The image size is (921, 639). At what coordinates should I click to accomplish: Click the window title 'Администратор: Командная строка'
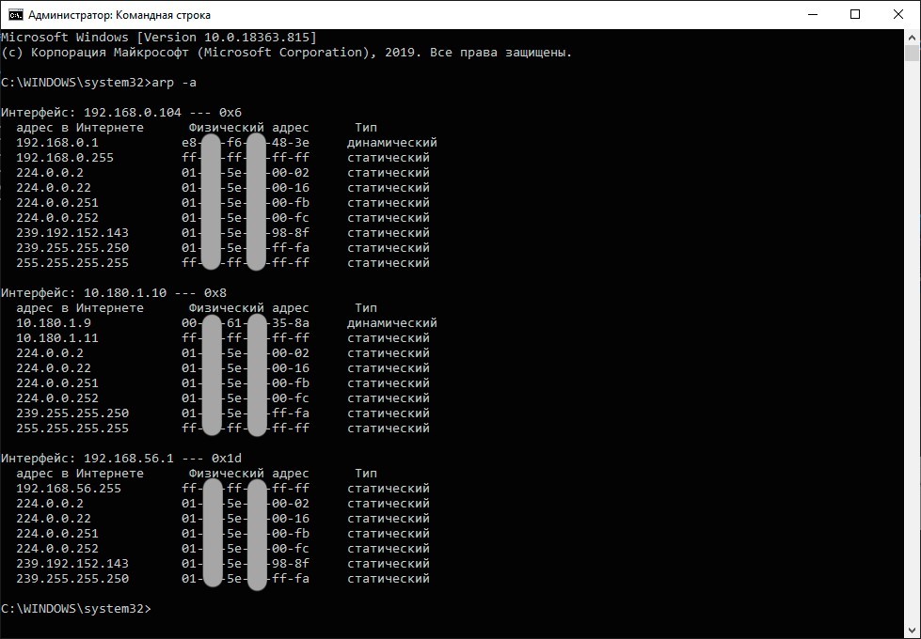click(119, 15)
